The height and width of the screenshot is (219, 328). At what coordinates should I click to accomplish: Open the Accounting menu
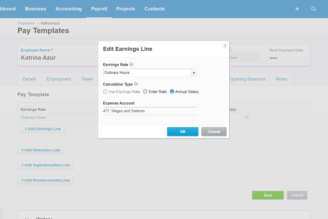[68, 9]
